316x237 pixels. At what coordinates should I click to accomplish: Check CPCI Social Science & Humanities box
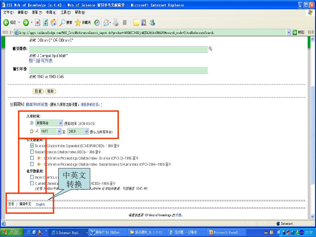tap(32, 164)
